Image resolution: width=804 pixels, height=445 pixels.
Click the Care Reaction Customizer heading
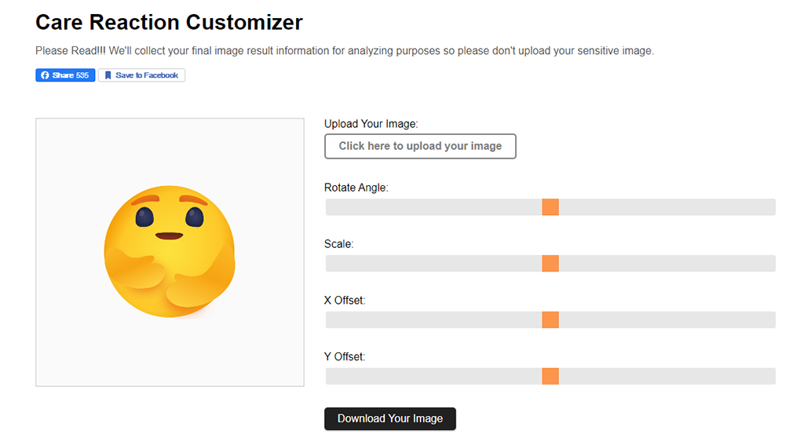(170, 23)
